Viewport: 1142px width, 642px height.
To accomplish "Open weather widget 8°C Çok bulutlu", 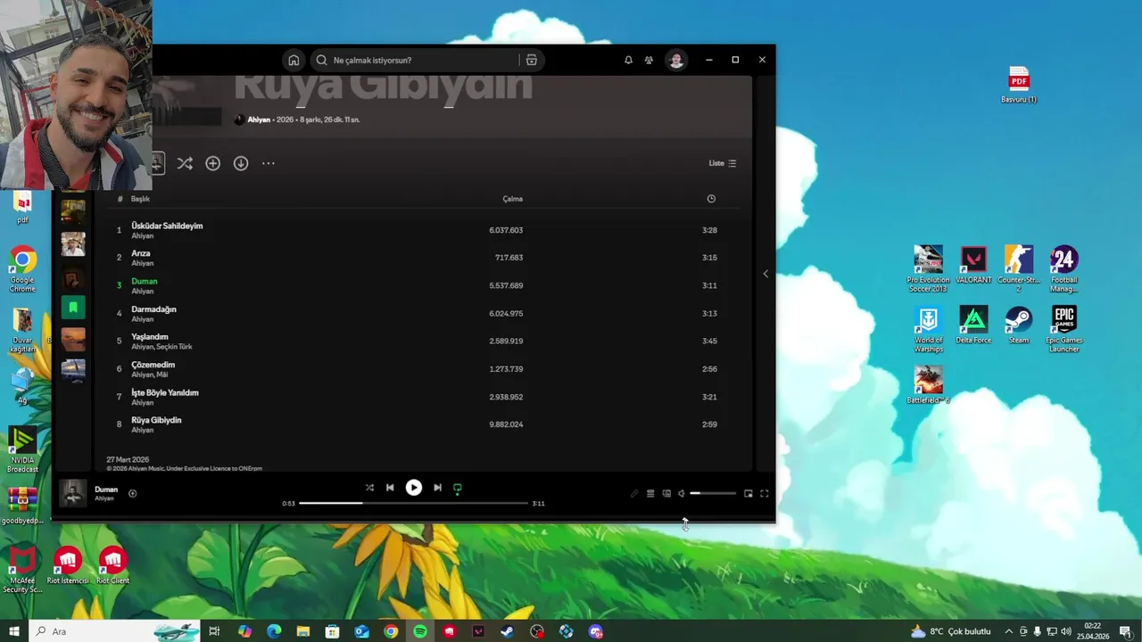I will click(950, 631).
